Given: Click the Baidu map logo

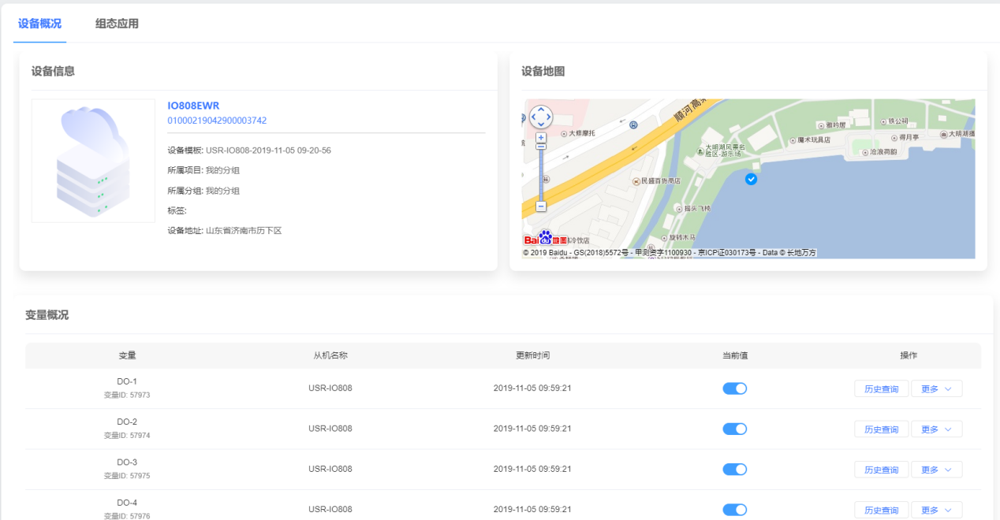Looking at the screenshot, I should coord(546,238).
